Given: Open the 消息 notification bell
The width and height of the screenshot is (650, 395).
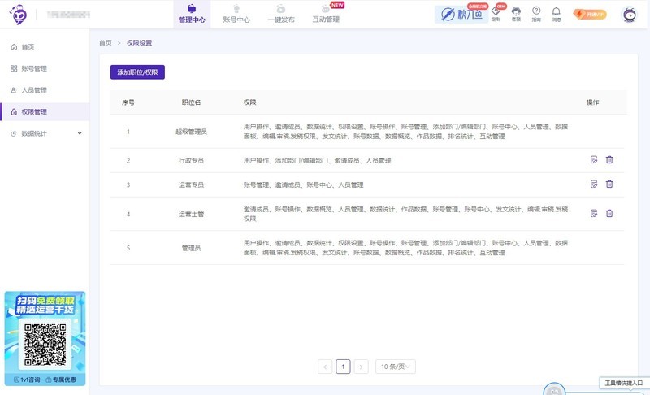Looking at the screenshot, I should [557, 13].
